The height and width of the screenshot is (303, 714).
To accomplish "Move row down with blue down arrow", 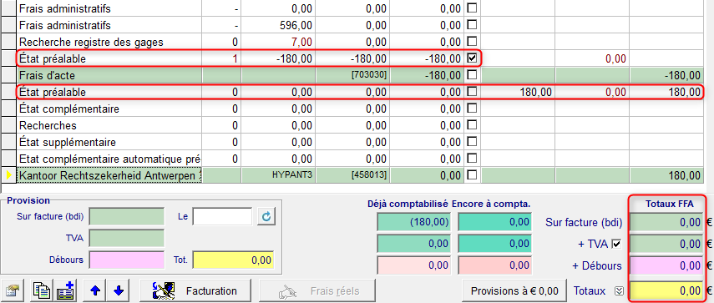I will coord(119,290).
